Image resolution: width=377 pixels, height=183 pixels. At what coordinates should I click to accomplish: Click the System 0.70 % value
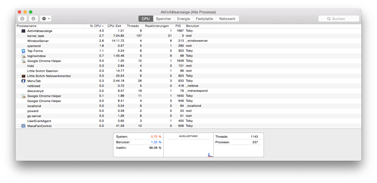pos(156,137)
